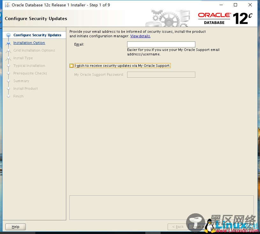Click the Email input field
260x234 pixels.
point(161,45)
